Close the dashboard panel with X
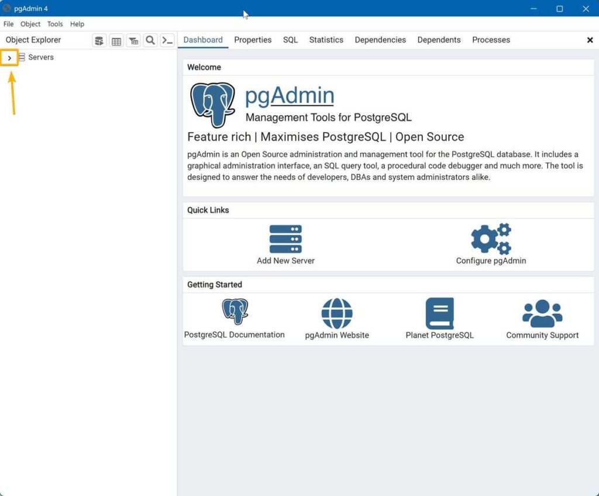Viewport: 599px width, 496px height. point(590,40)
